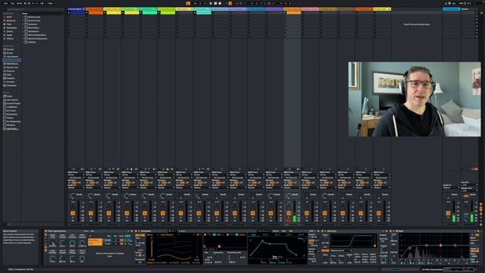
Task: Start playback with the Play button
Action: coord(211,3)
